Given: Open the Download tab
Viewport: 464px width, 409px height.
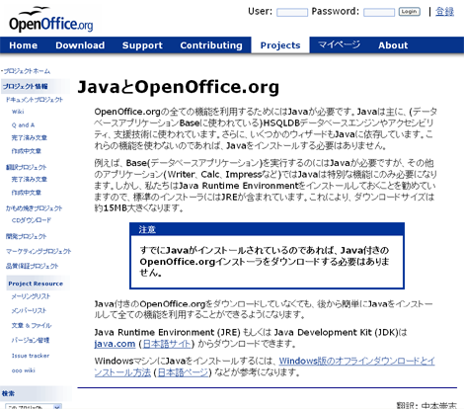Looking at the screenshot, I should [80, 45].
